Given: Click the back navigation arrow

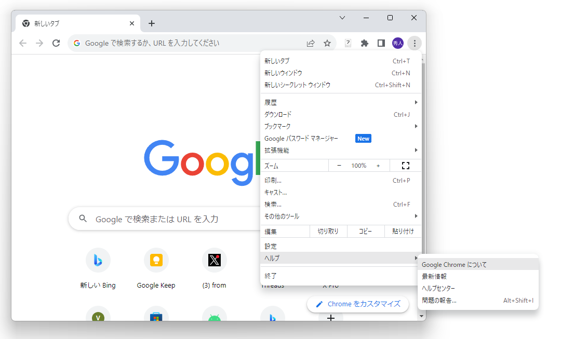Looking at the screenshot, I should (x=23, y=43).
